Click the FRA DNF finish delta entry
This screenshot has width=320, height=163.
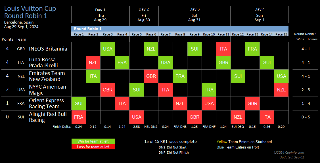209,127
